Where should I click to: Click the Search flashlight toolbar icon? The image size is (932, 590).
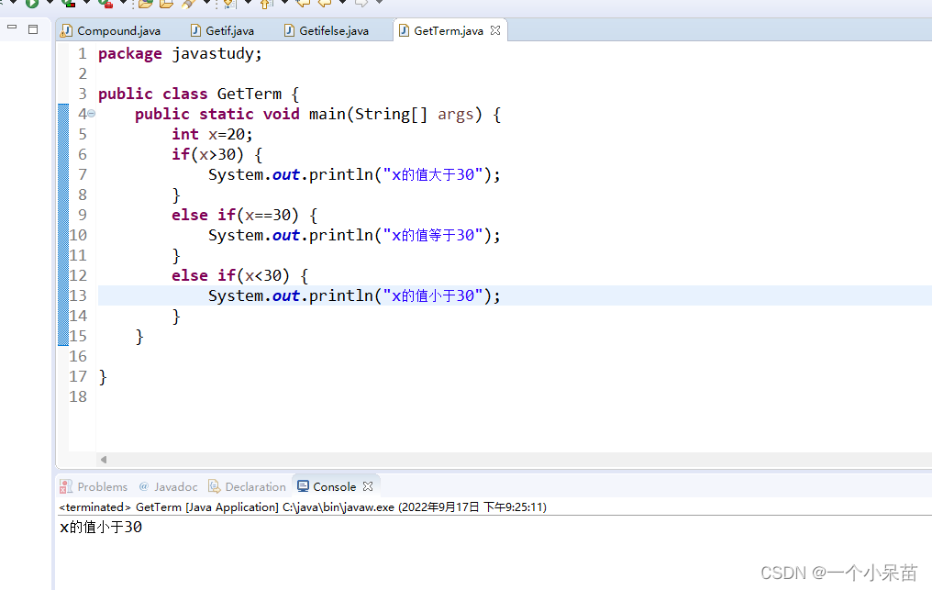[189, 4]
